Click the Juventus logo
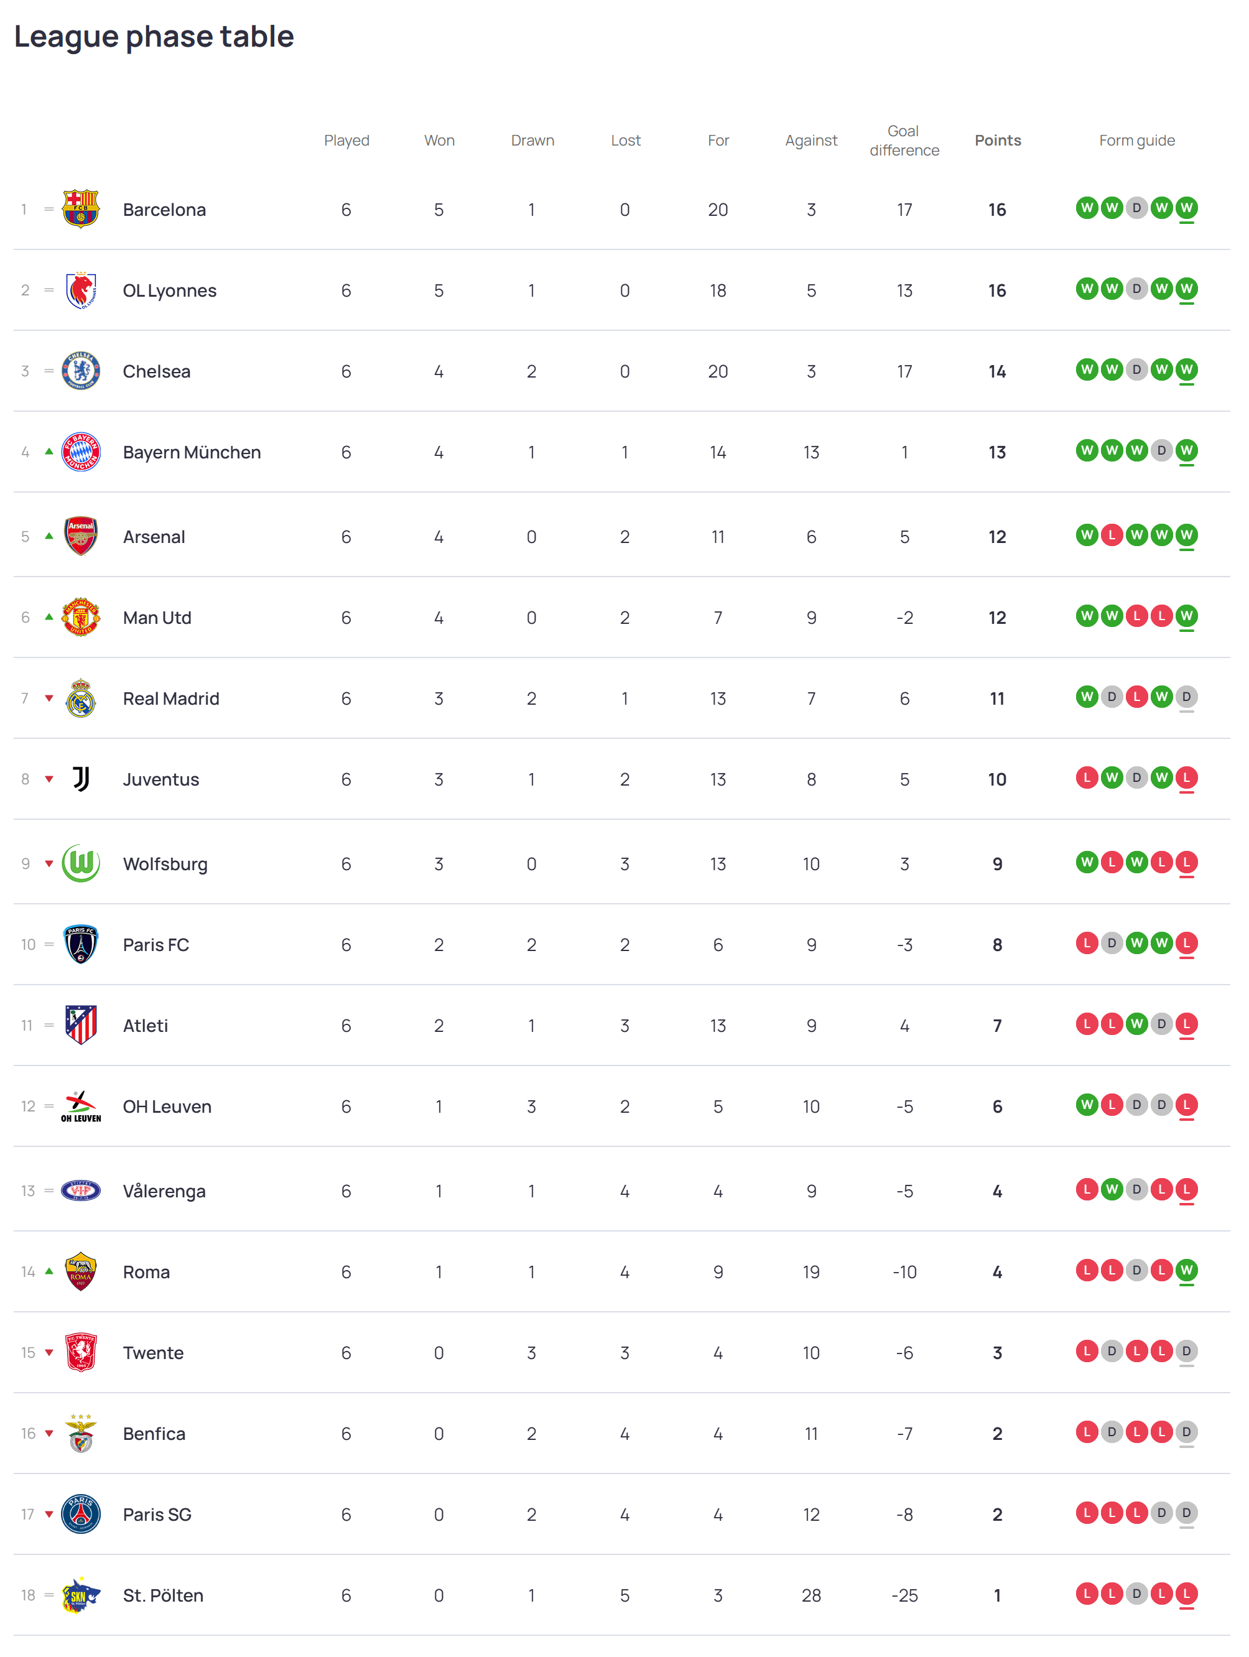This screenshot has height=1657, width=1249. pos(81,779)
